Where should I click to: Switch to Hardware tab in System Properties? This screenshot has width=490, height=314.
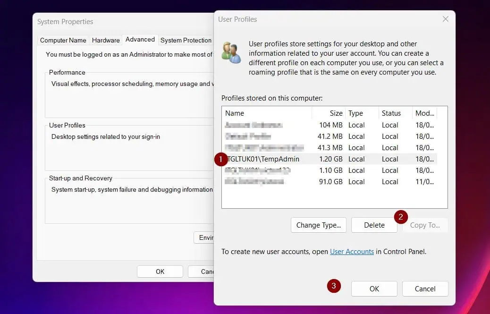106,40
